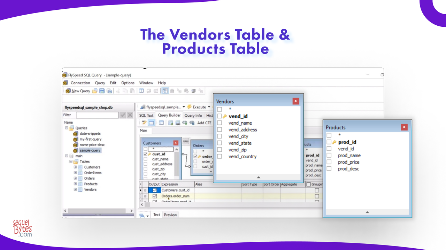Open the Edit menu

pos(113,83)
